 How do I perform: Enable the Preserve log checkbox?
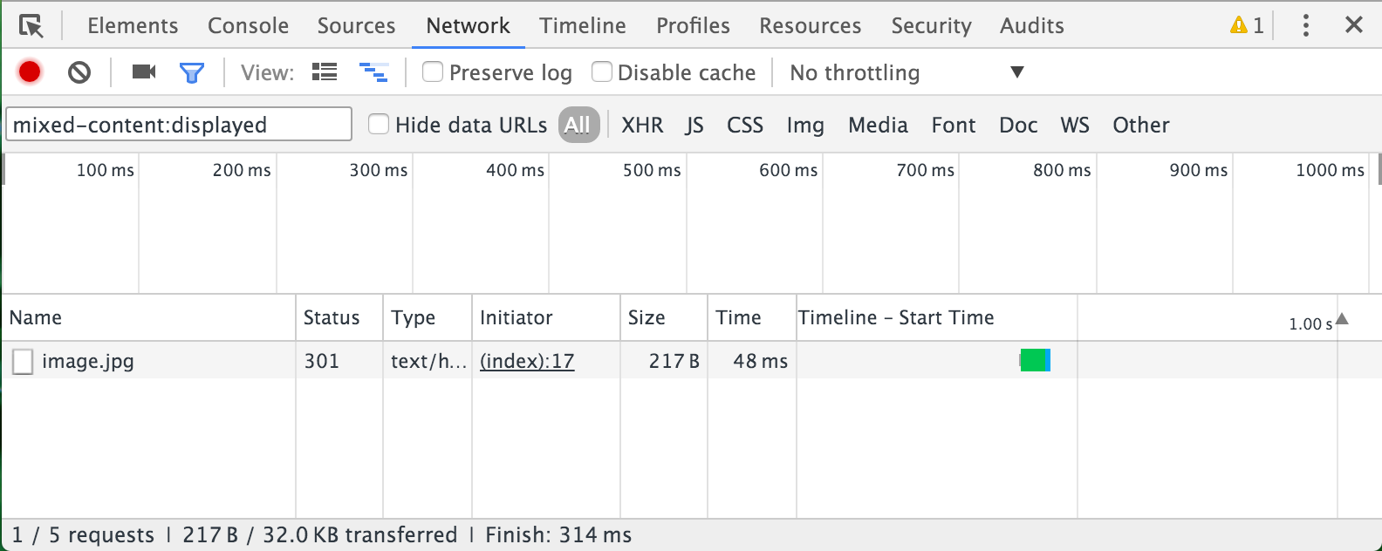(433, 71)
